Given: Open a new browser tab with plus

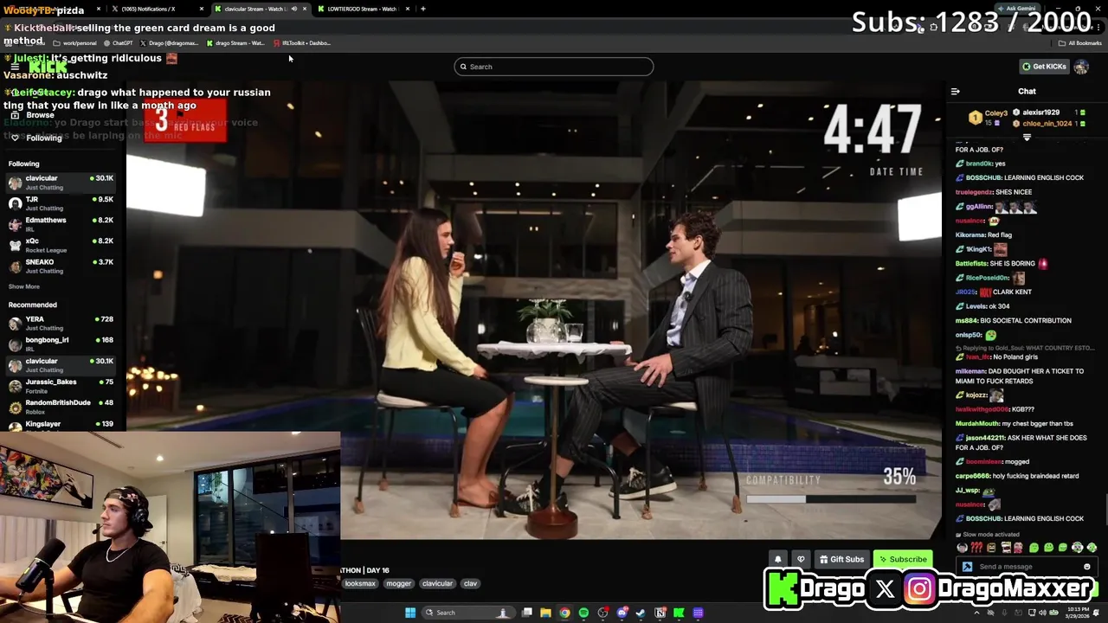Looking at the screenshot, I should 422,9.
